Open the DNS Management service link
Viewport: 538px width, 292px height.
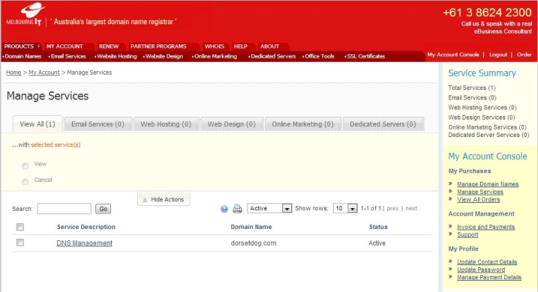[x=85, y=243]
